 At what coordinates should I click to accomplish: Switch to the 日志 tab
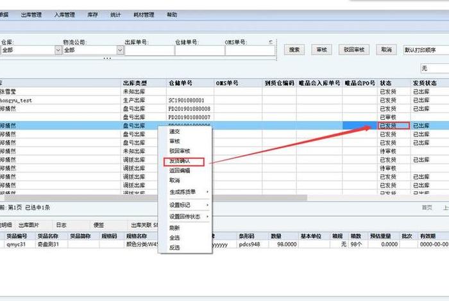point(61,225)
